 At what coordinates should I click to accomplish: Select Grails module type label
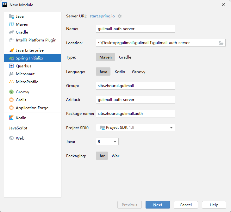click(x=21, y=100)
